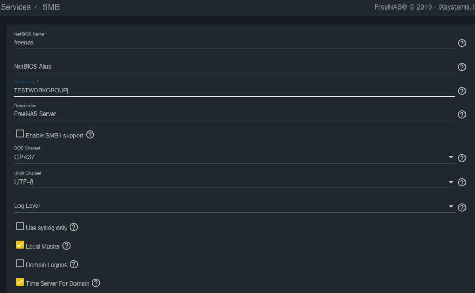Click Local Master help icon

66,245
